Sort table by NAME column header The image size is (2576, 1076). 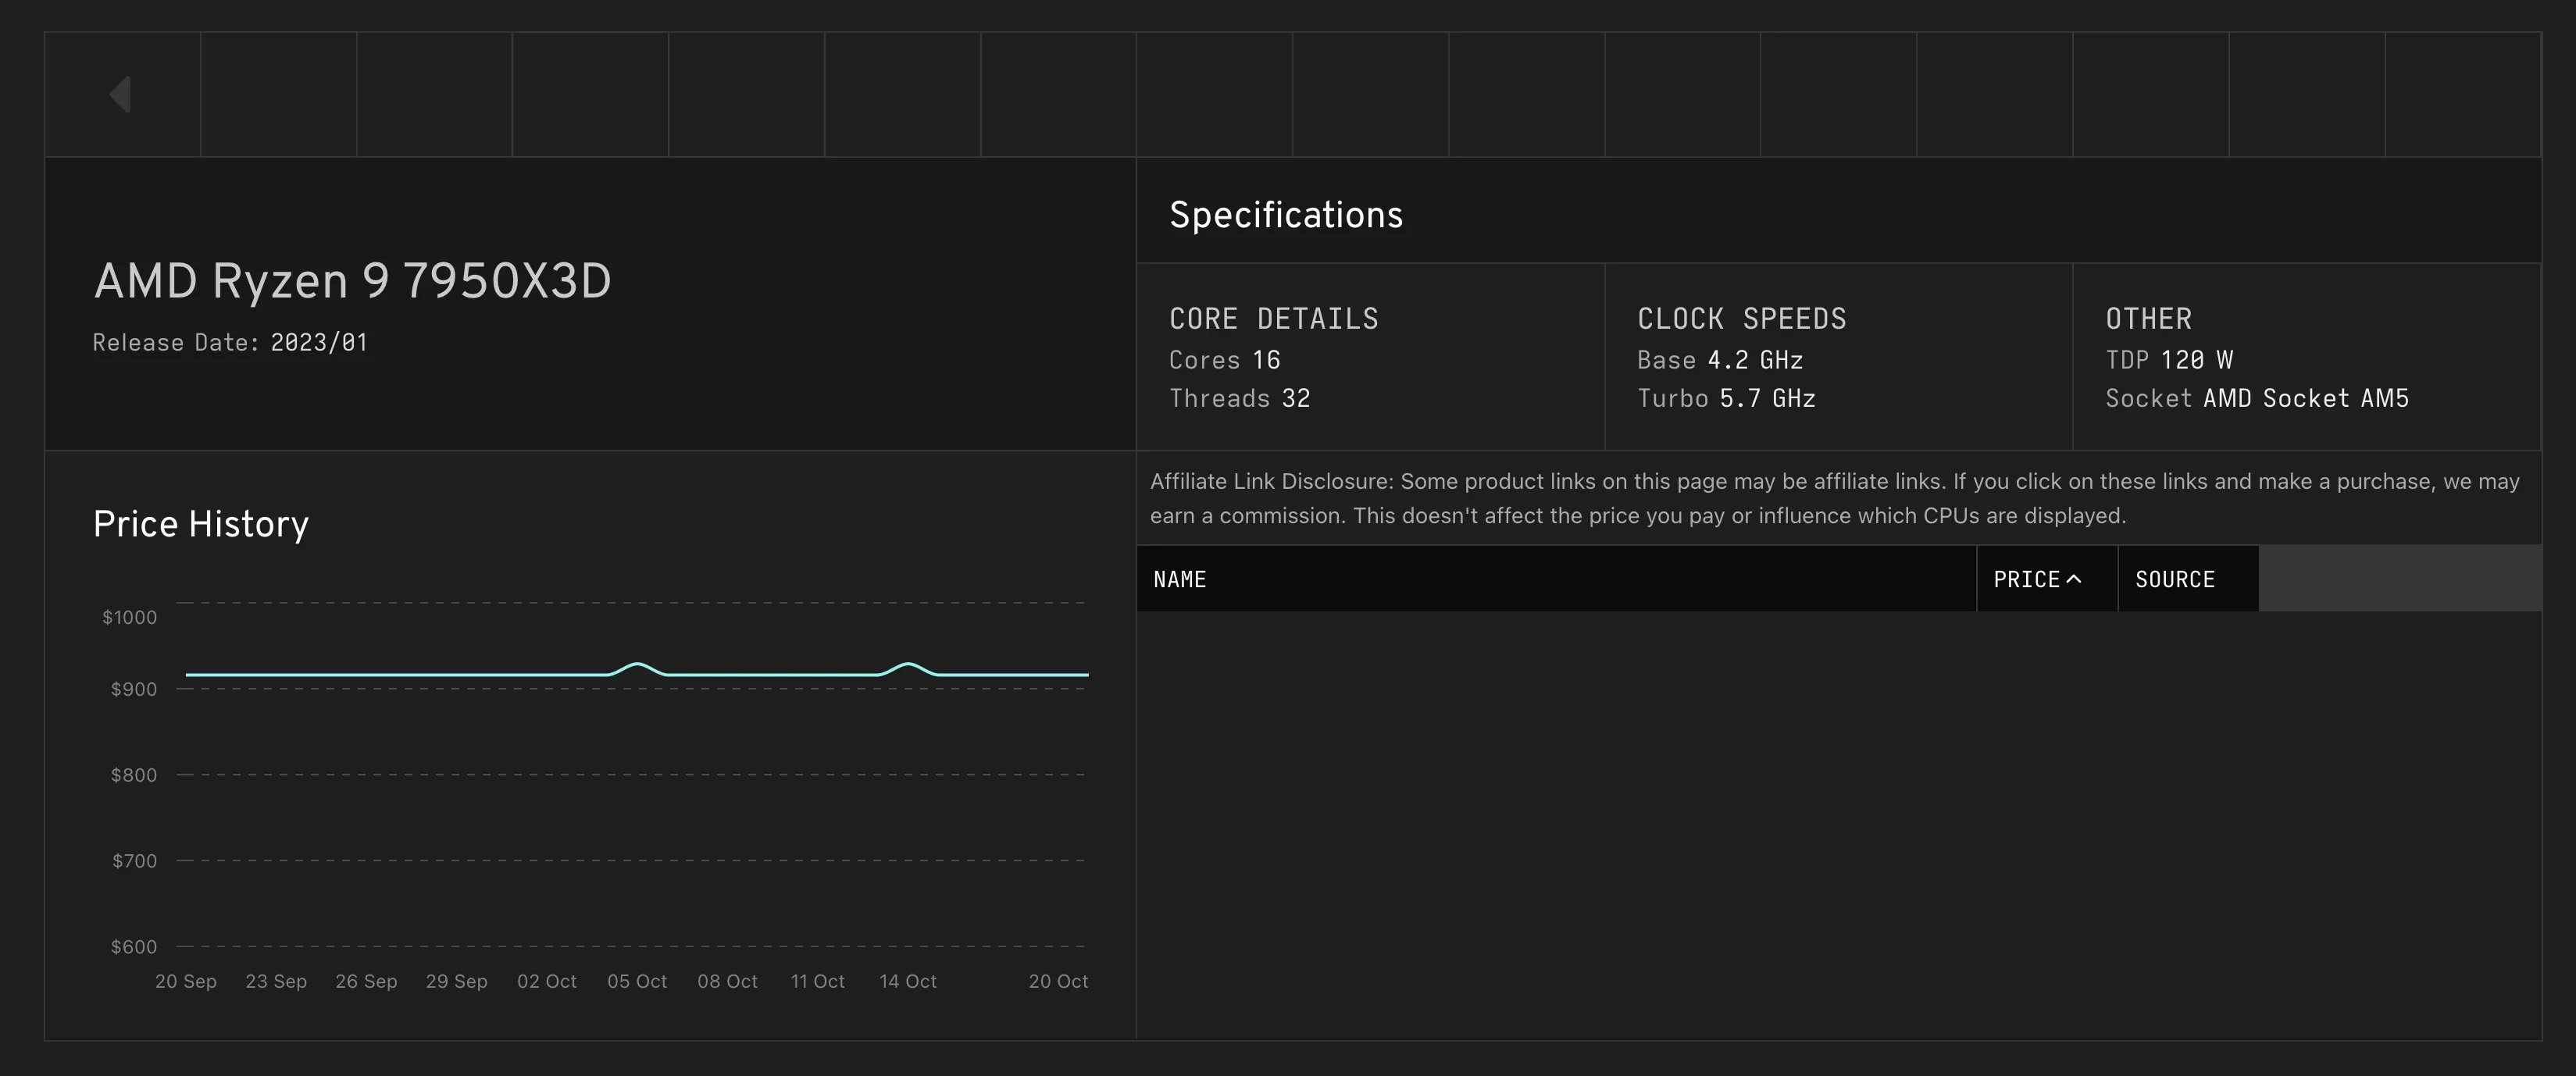point(1179,579)
